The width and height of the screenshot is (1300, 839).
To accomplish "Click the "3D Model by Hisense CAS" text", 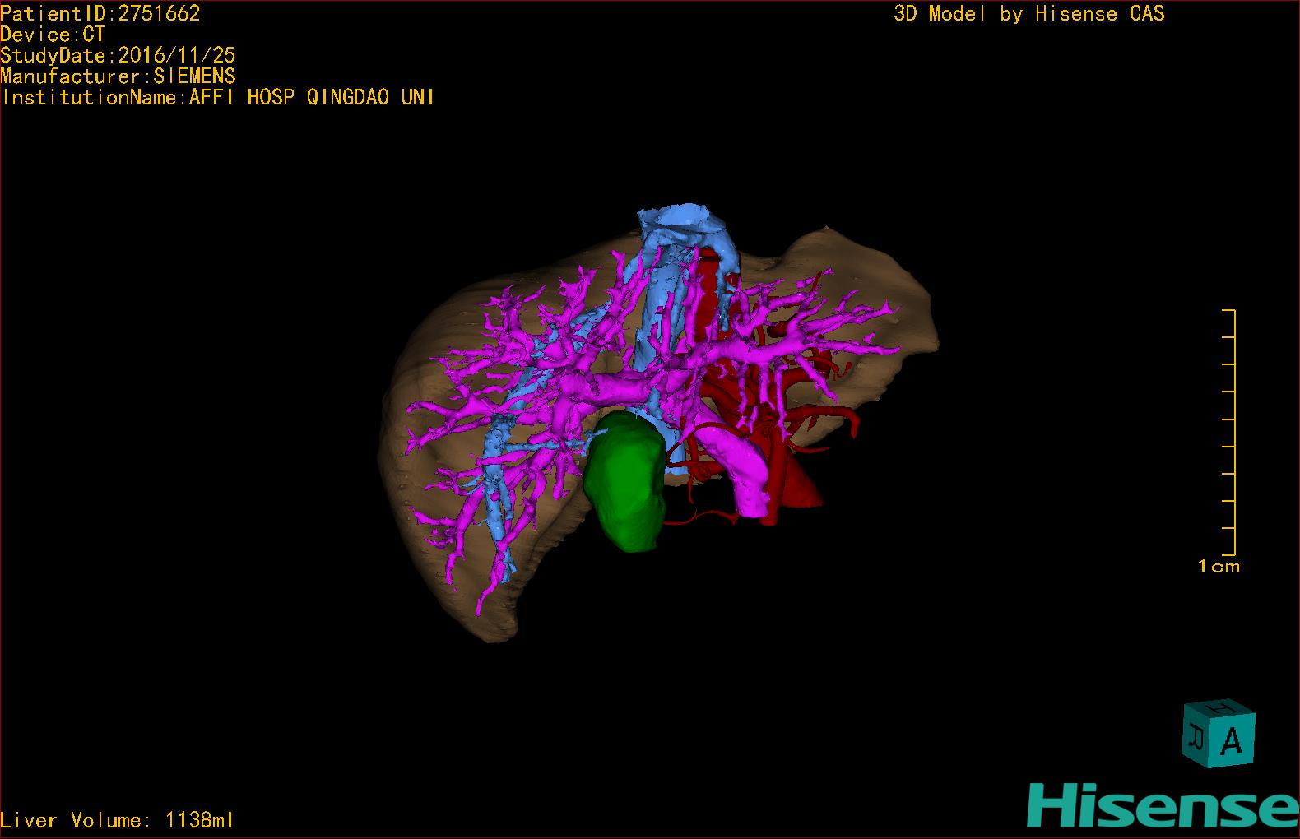I will [x=1029, y=13].
